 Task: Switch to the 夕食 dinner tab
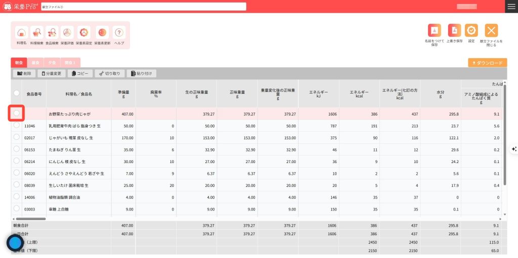click(52, 63)
